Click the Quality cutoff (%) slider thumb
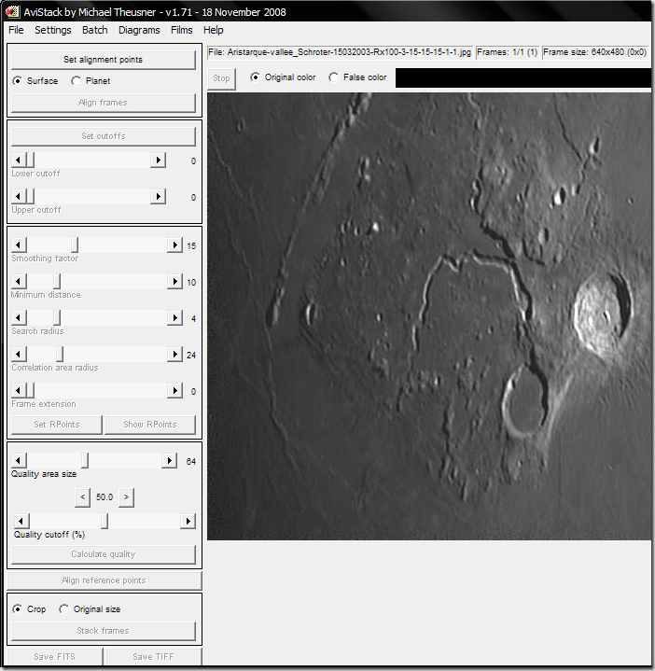 [105, 522]
